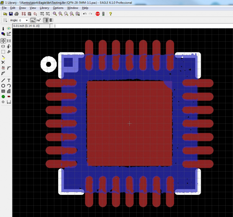Viewport: 233px width, 217px height.
Task: Toggle the rotated text placement option
Action: coord(38,20)
